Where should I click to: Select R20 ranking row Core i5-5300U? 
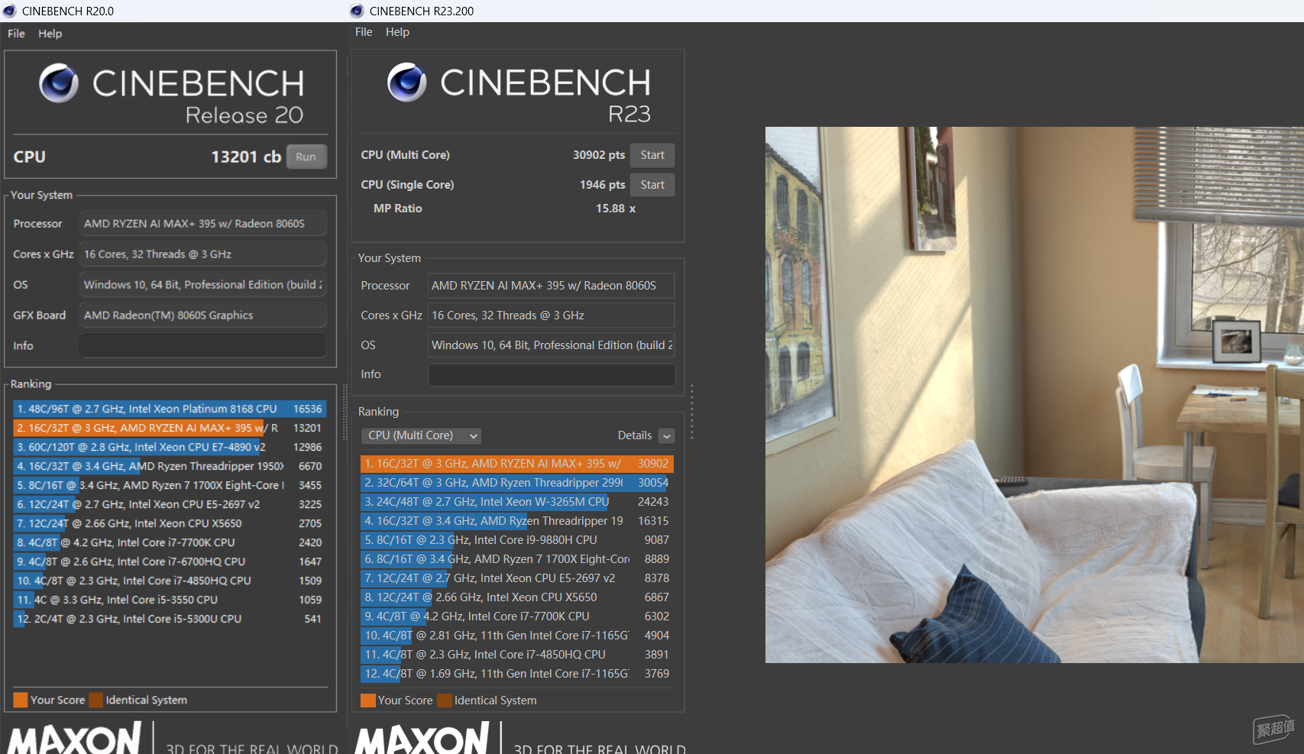170,619
